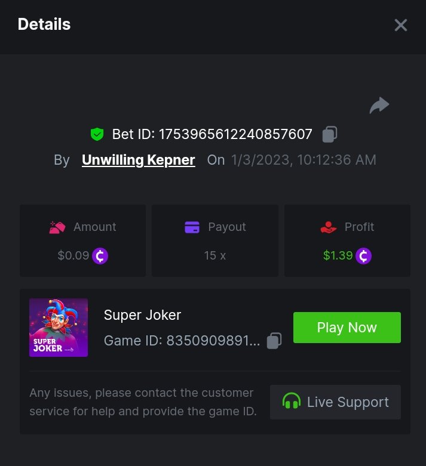This screenshot has height=466, width=426.
Task: Click the Payout card icon
Action: click(x=192, y=227)
